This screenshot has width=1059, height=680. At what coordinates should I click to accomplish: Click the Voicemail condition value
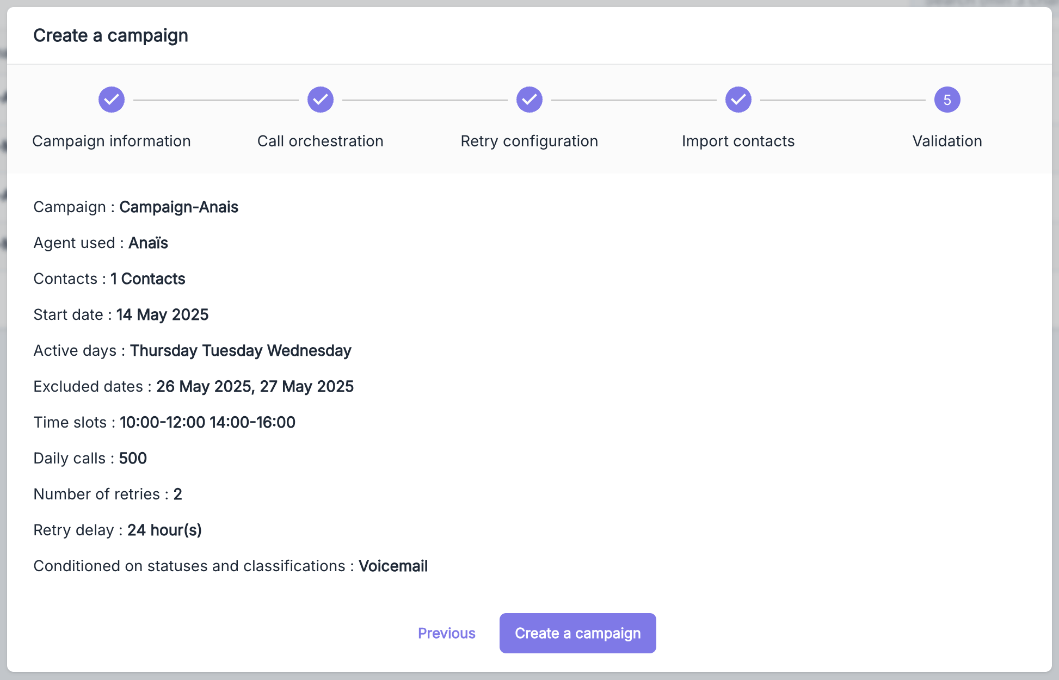coord(393,566)
